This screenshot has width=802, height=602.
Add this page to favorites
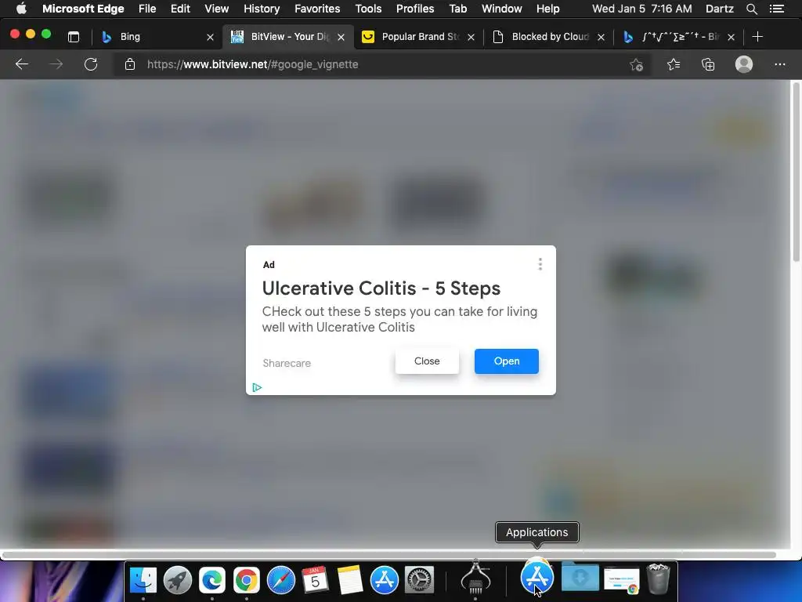(x=636, y=64)
